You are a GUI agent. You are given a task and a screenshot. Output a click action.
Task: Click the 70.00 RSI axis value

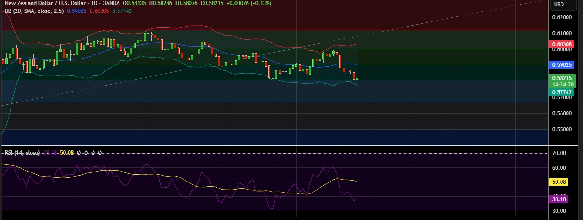pos(560,153)
